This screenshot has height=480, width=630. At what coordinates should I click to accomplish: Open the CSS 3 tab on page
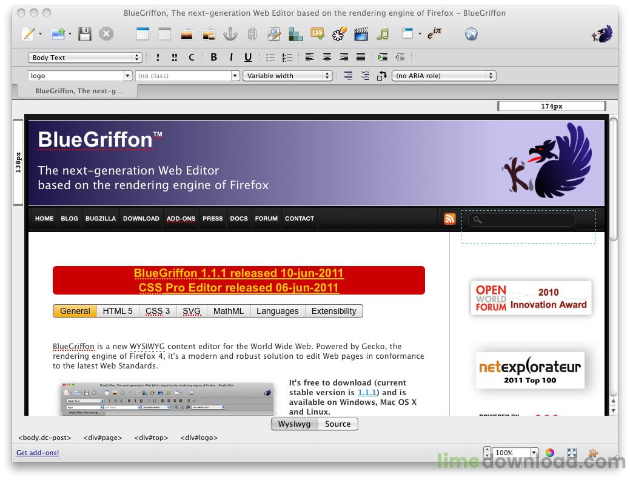tap(158, 311)
